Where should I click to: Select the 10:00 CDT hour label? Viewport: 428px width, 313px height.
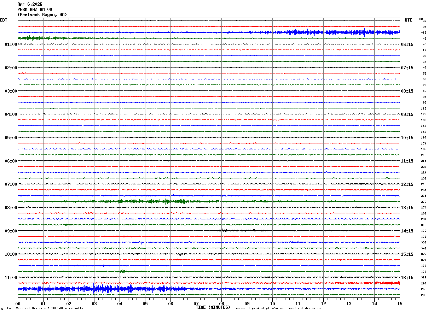point(11,254)
